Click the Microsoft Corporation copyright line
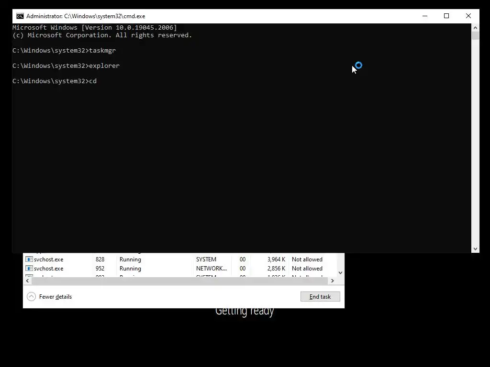 (102, 35)
